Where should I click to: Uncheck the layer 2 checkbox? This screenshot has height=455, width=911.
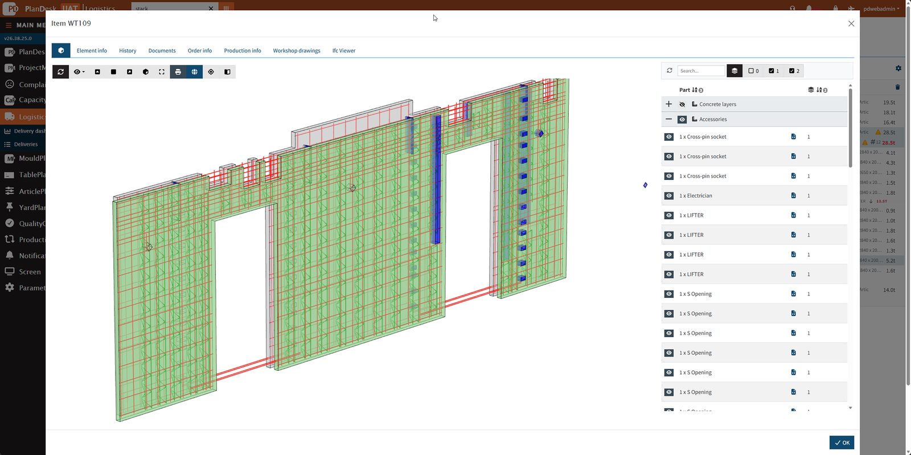pos(792,71)
